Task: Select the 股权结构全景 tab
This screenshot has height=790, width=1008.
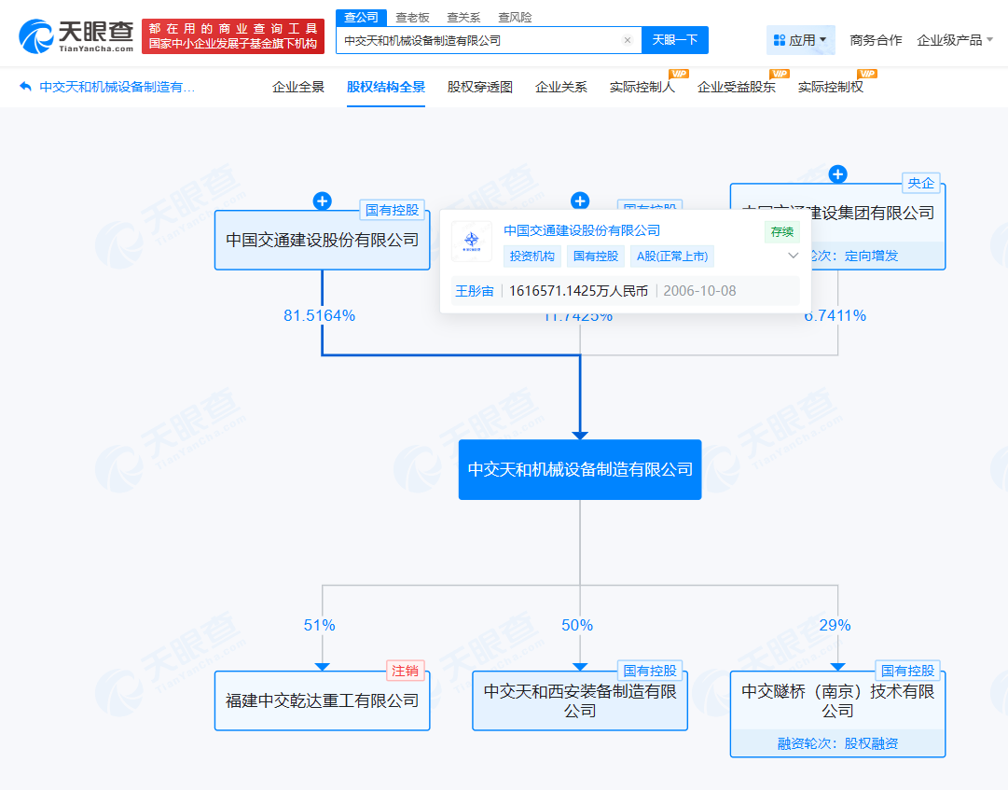Action: 386,87
